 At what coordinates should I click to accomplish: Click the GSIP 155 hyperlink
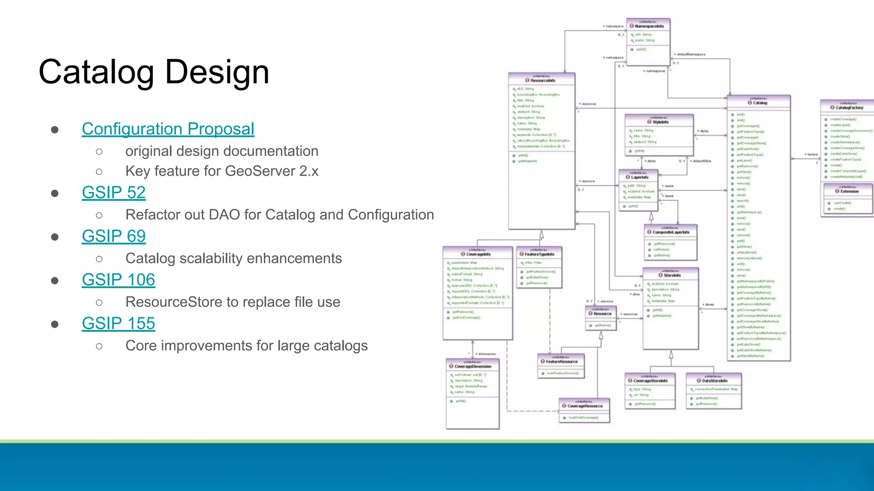118,323
